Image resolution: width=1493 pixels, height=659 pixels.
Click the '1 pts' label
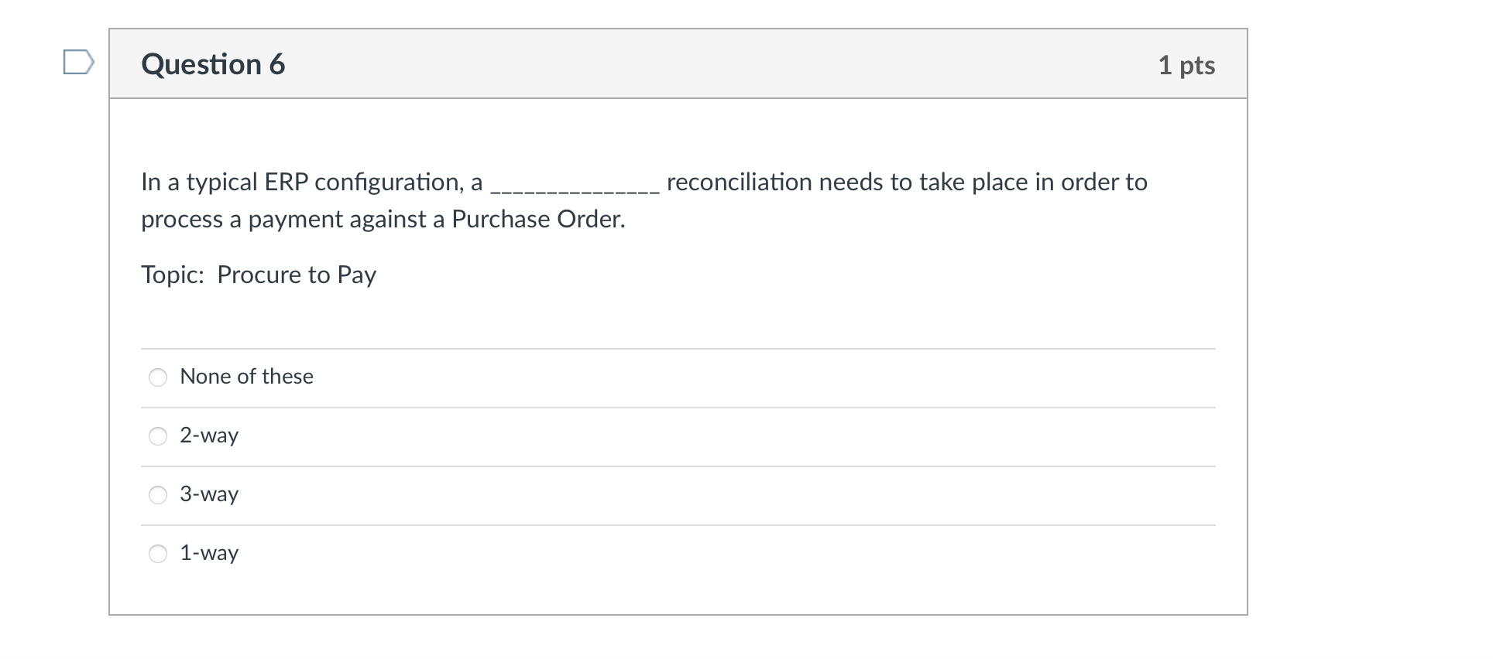(x=1186, y=65)
